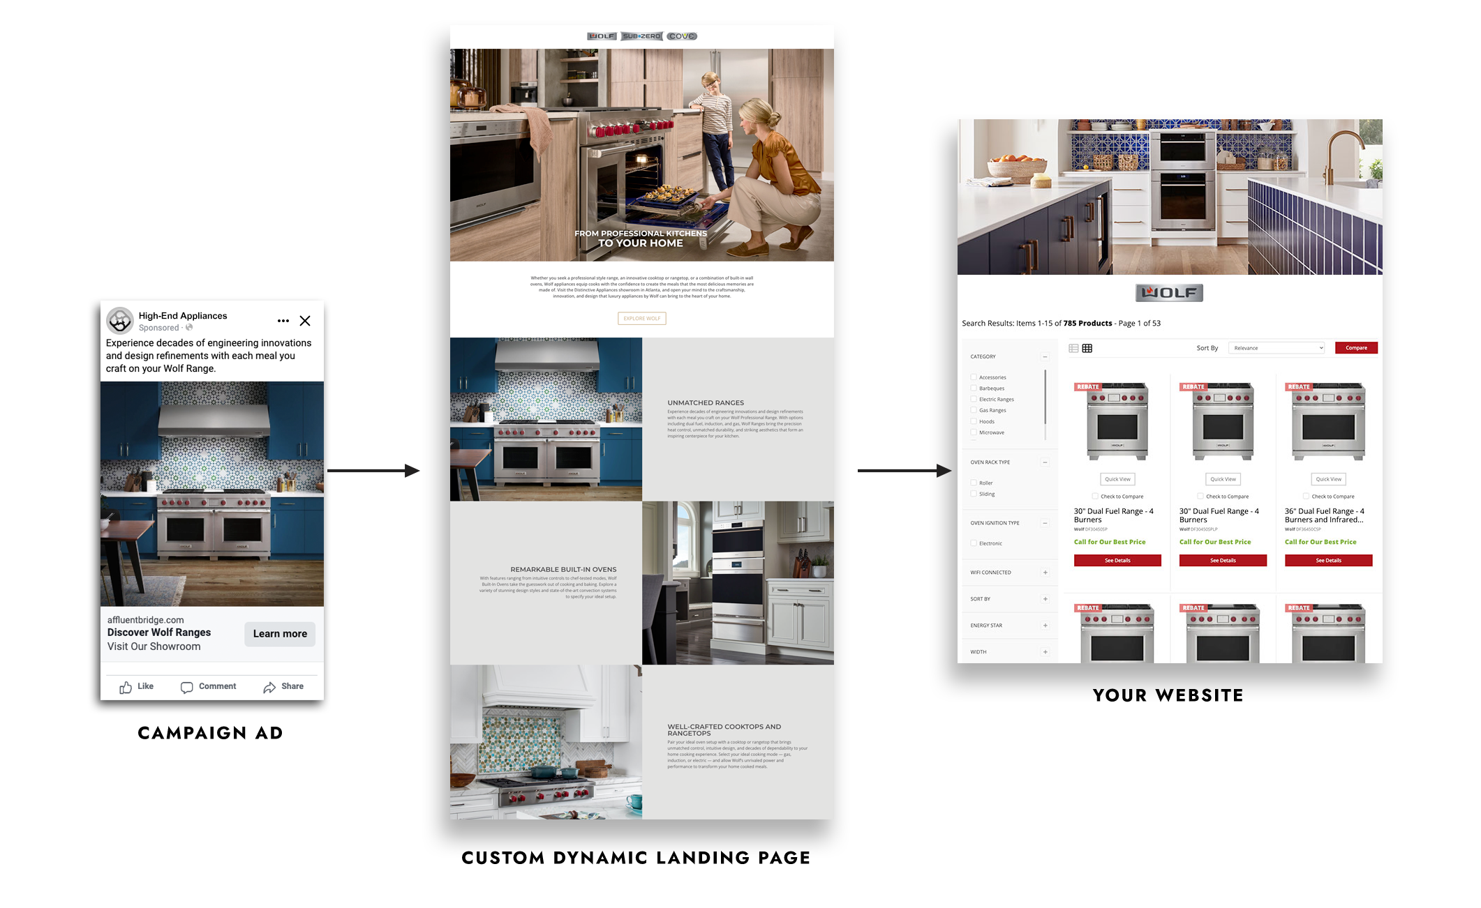Enable the Roller oven rack filter
This screenshot has width=1481, height=908.
(974, 483)
